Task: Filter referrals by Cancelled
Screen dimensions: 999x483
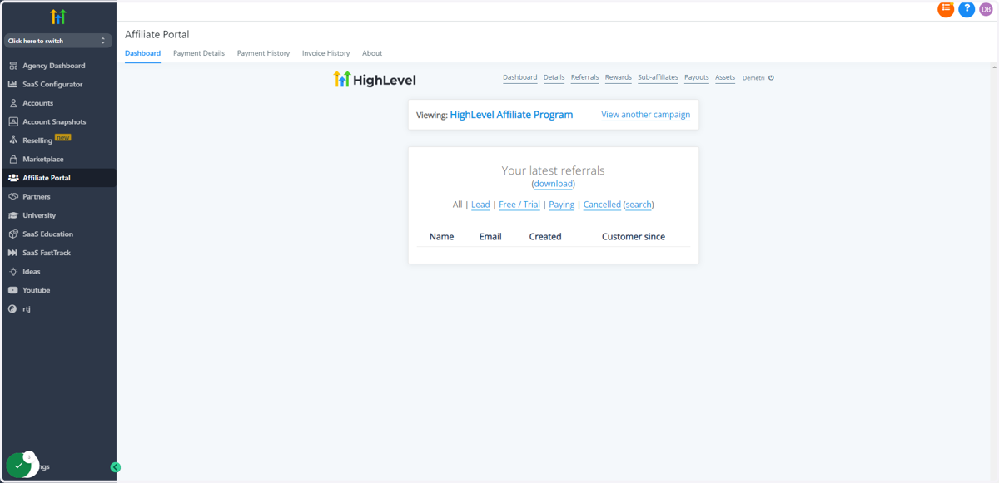Action: [x=602, y=205]
